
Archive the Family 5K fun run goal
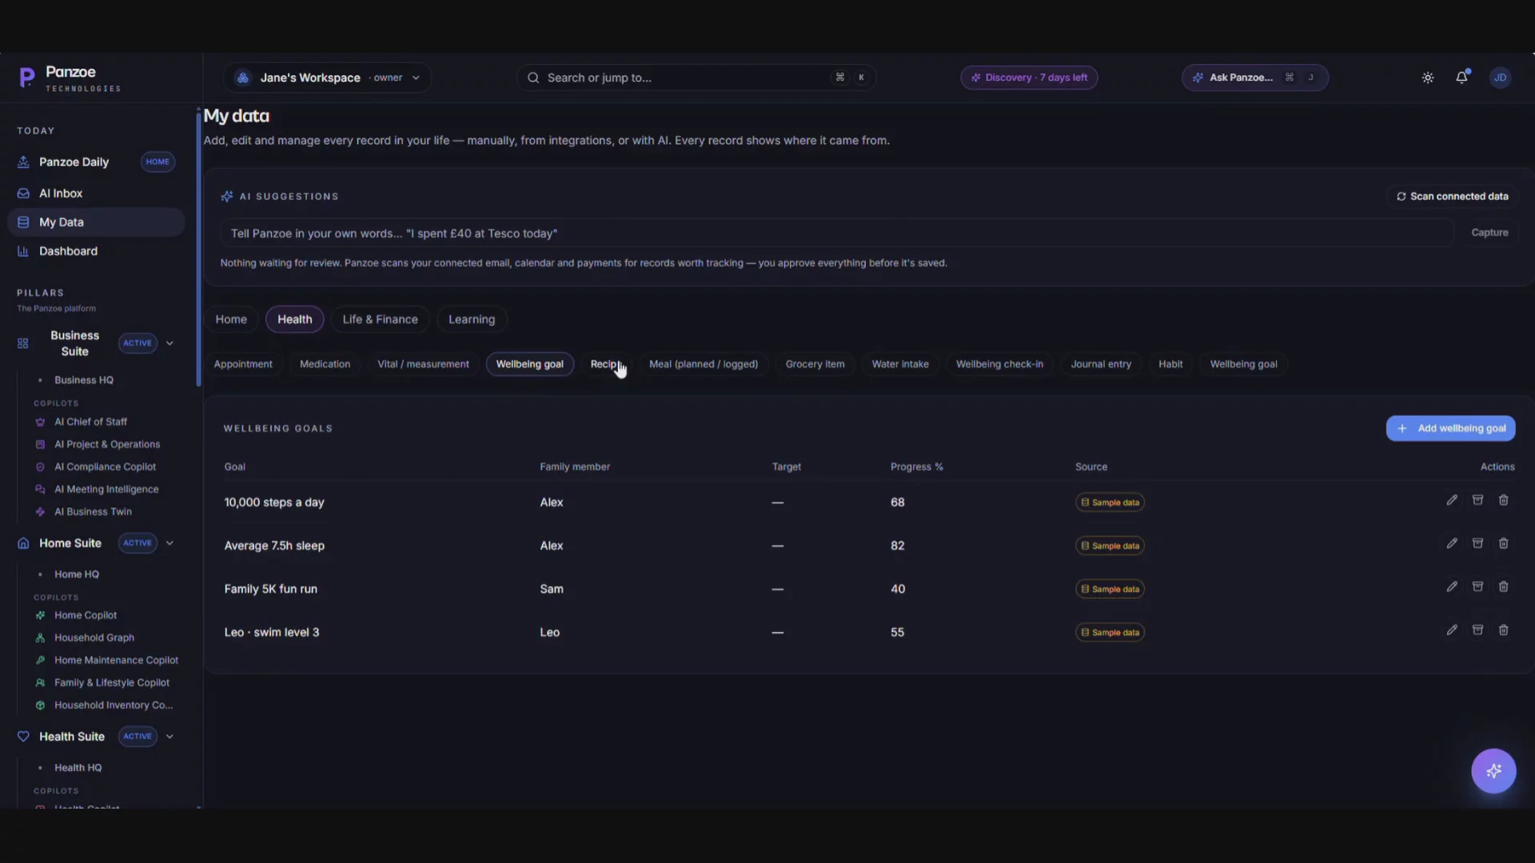click(1477, 587)
